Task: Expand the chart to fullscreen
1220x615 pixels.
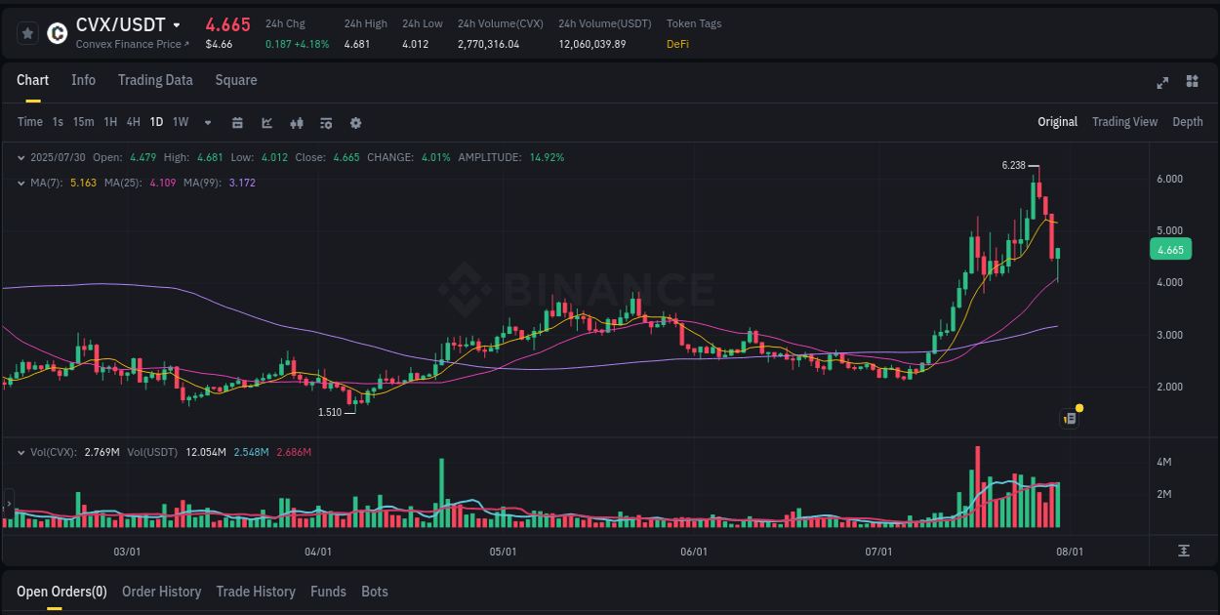Action: (x=1161, y=83)
